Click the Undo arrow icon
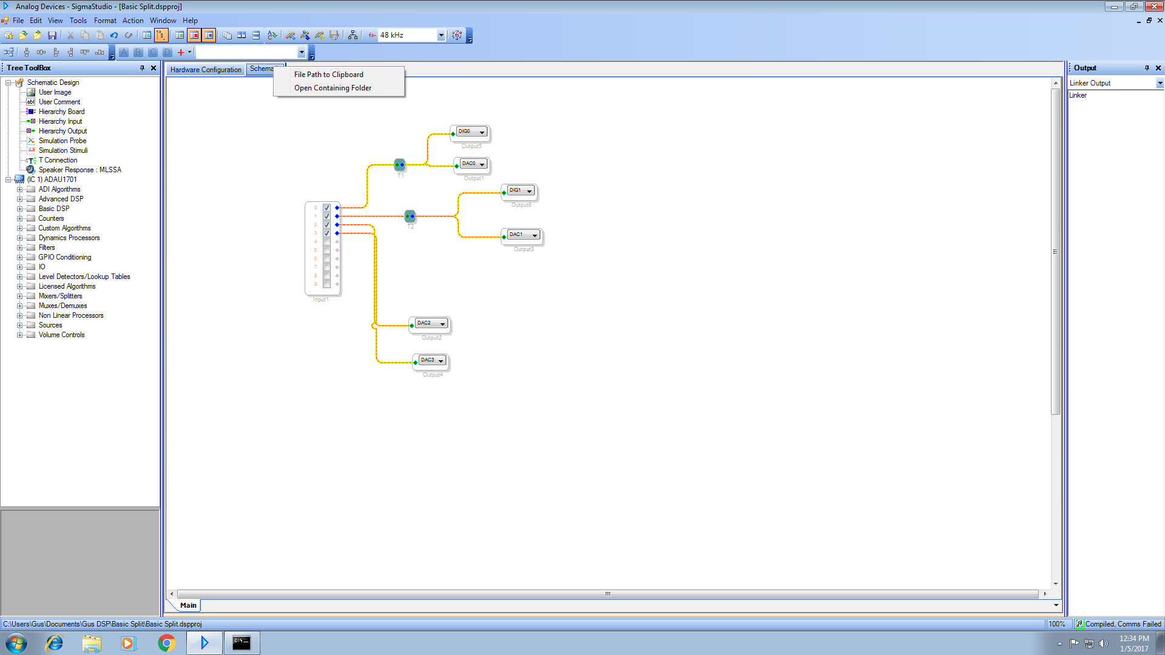 click(114, 35)
